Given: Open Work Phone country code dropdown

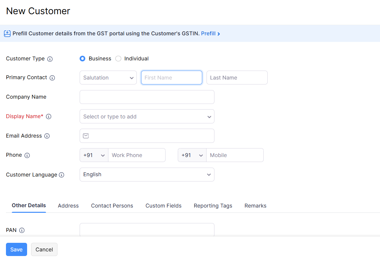Looking at the screenshot, I should [94, 155].
